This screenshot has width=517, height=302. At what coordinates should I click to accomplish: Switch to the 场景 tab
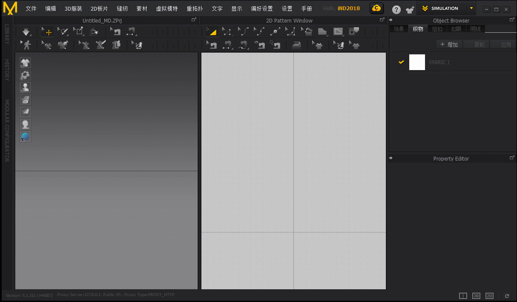pyautogui.click(x=399, y=29)
